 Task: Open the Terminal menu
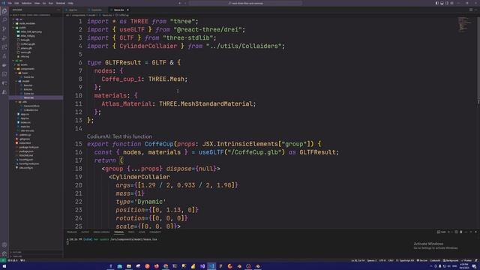60,3
